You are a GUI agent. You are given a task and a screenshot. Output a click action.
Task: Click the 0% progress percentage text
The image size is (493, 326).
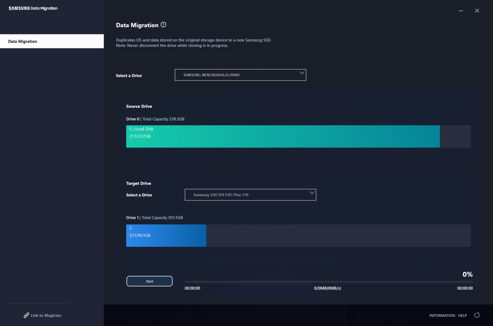point(468,274)
